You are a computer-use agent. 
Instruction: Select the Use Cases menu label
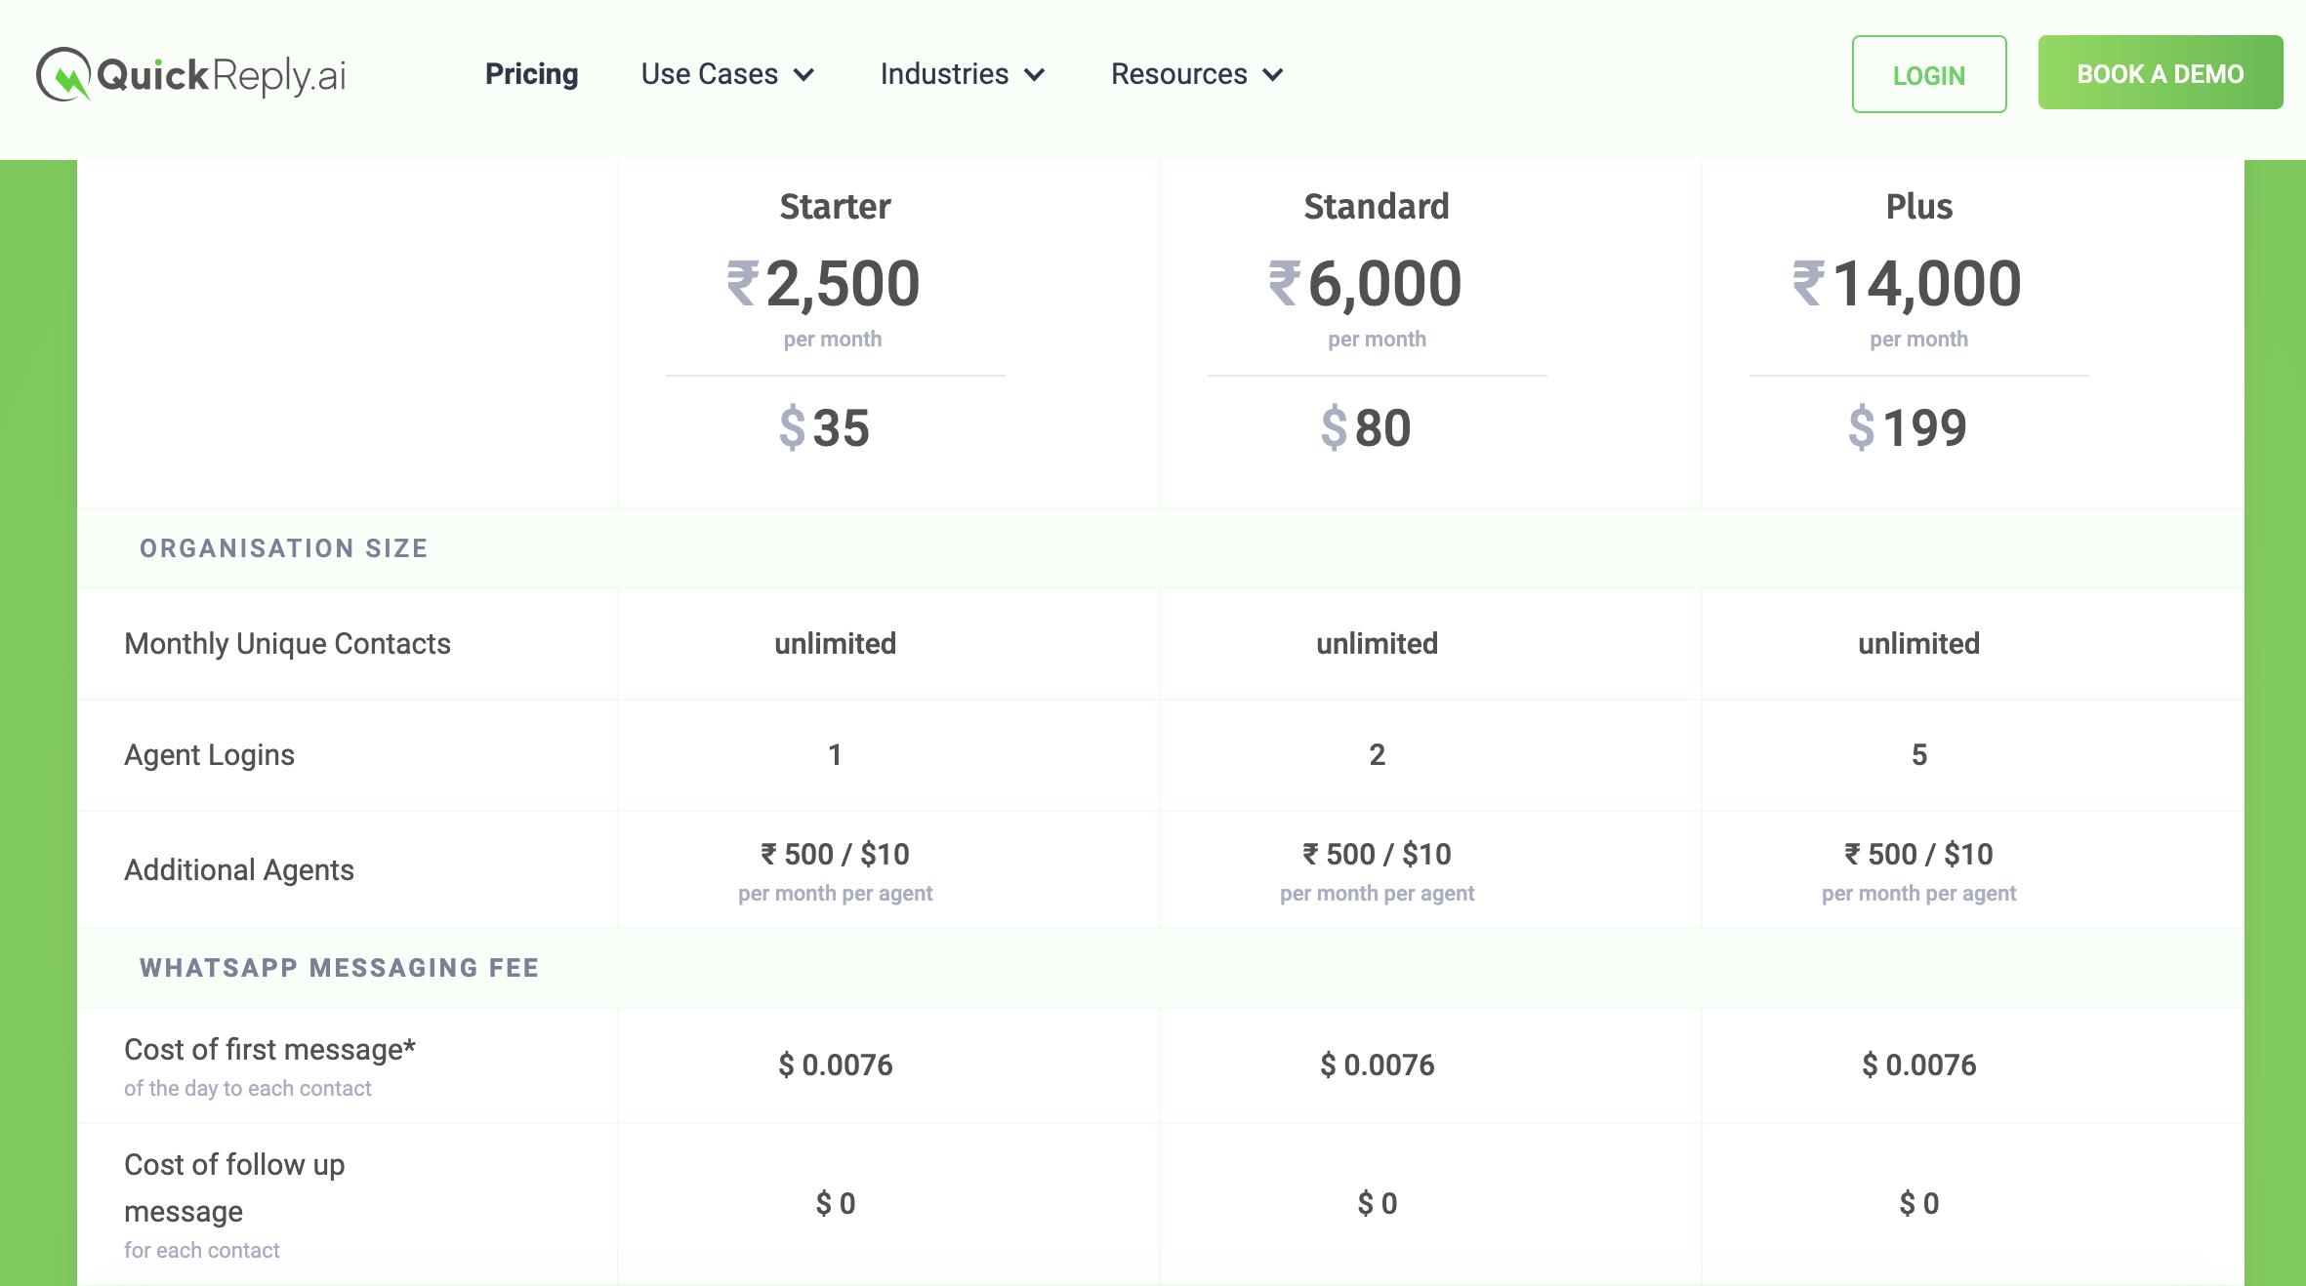(x=709, y=74)
